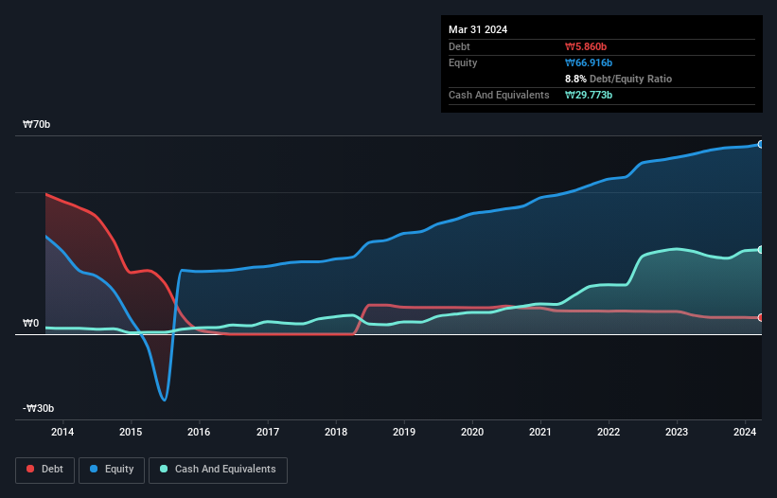Click the blue Equity legend dot
Viewport: 777px width, 498px height.
pyautogui.click(x=94, y=469)
